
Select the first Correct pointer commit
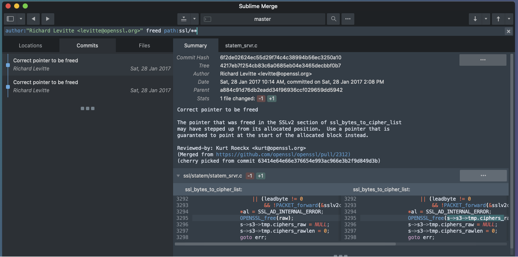point(85,64)
